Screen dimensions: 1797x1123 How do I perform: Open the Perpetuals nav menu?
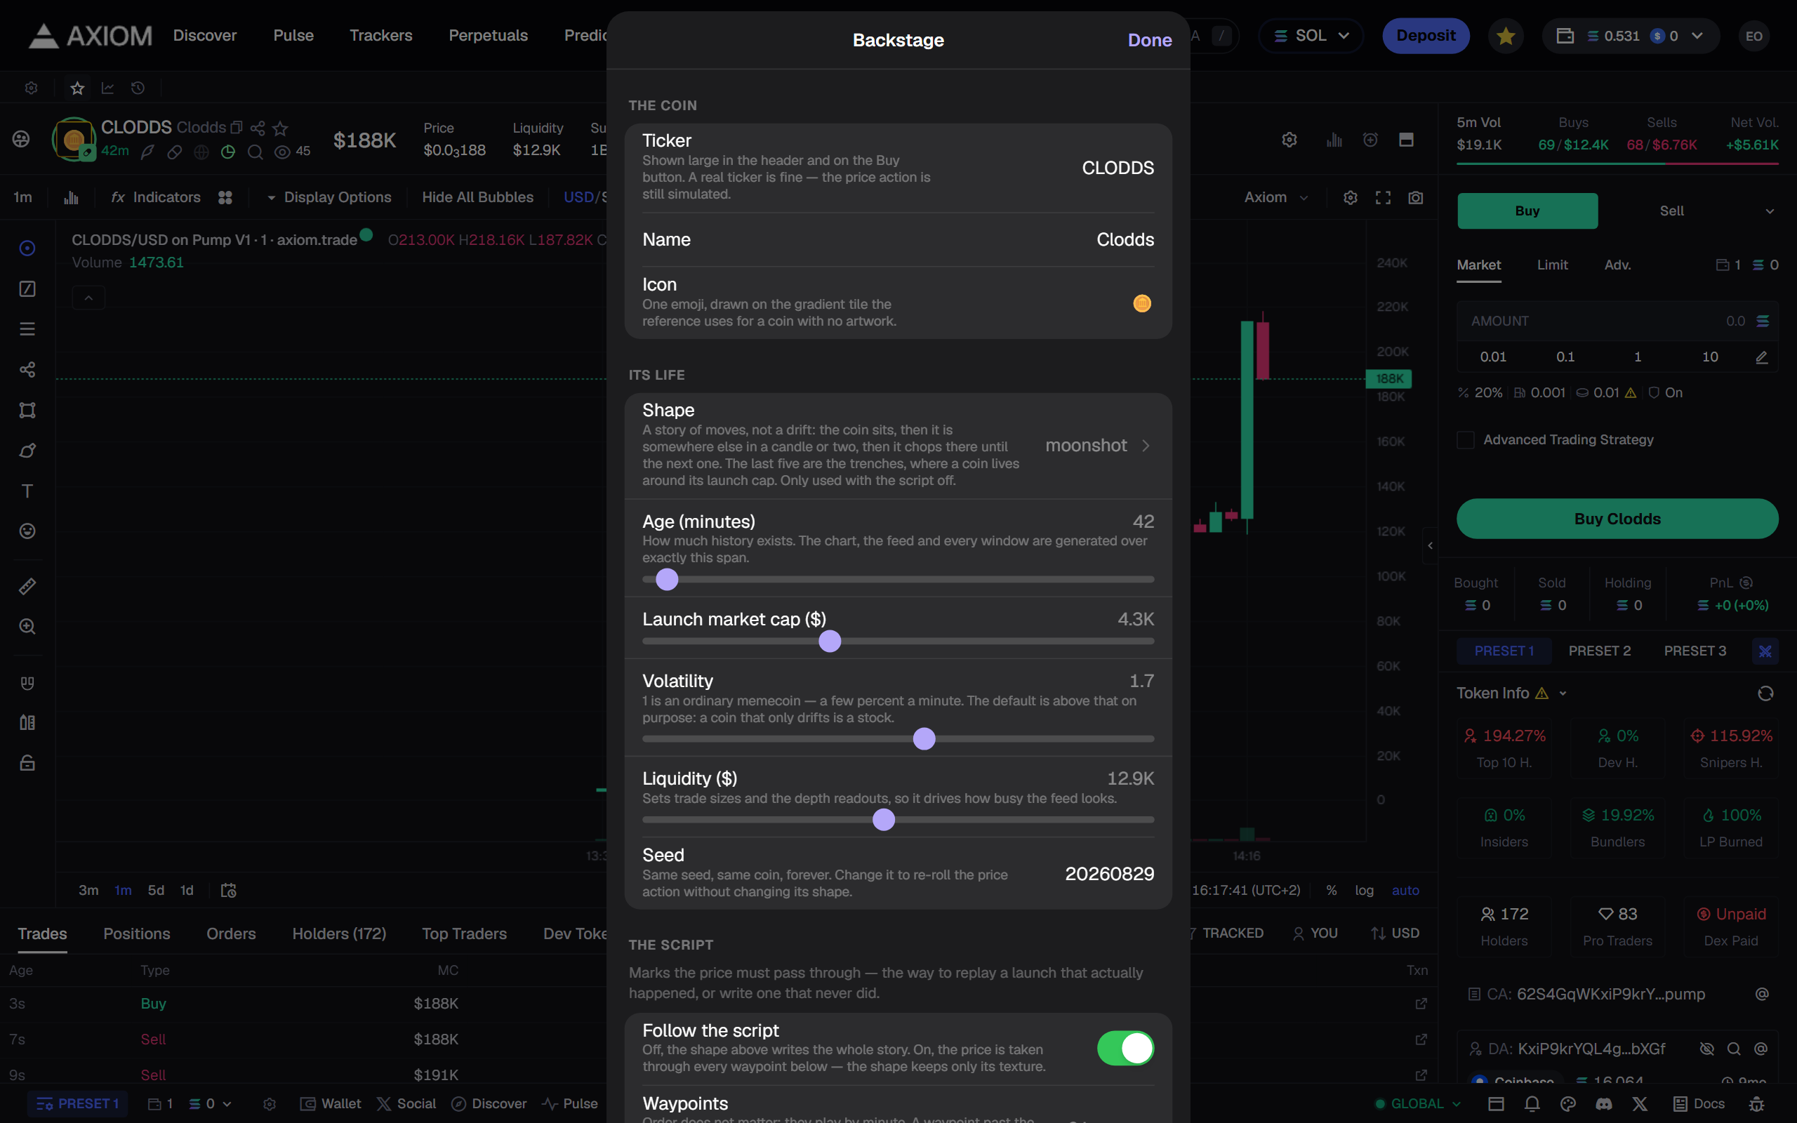pos(488,36)
